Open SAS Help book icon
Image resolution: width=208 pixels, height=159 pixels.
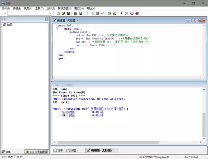pyautogui.click(x=137, y=13)
